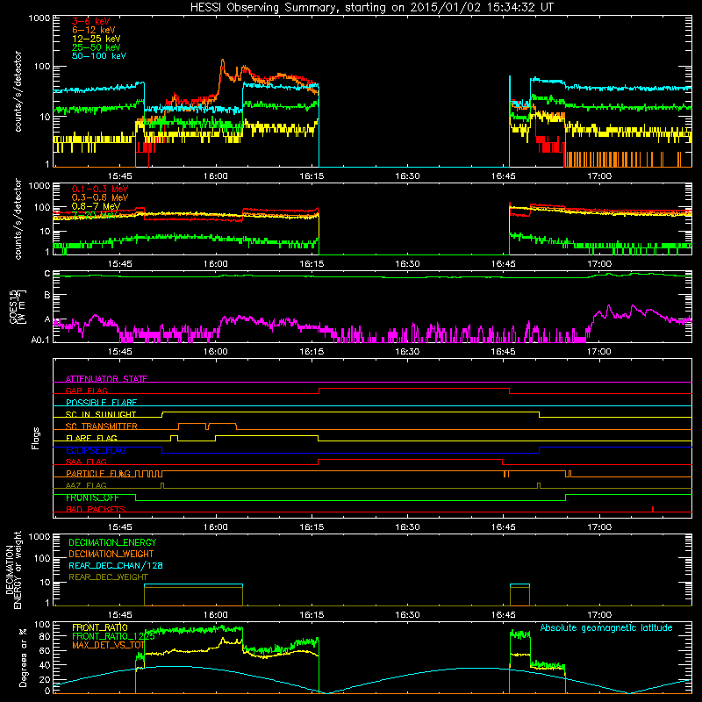Click the brief red spike on BAD_PACKETS trace

pyautogui.click(x=653, y=509)
